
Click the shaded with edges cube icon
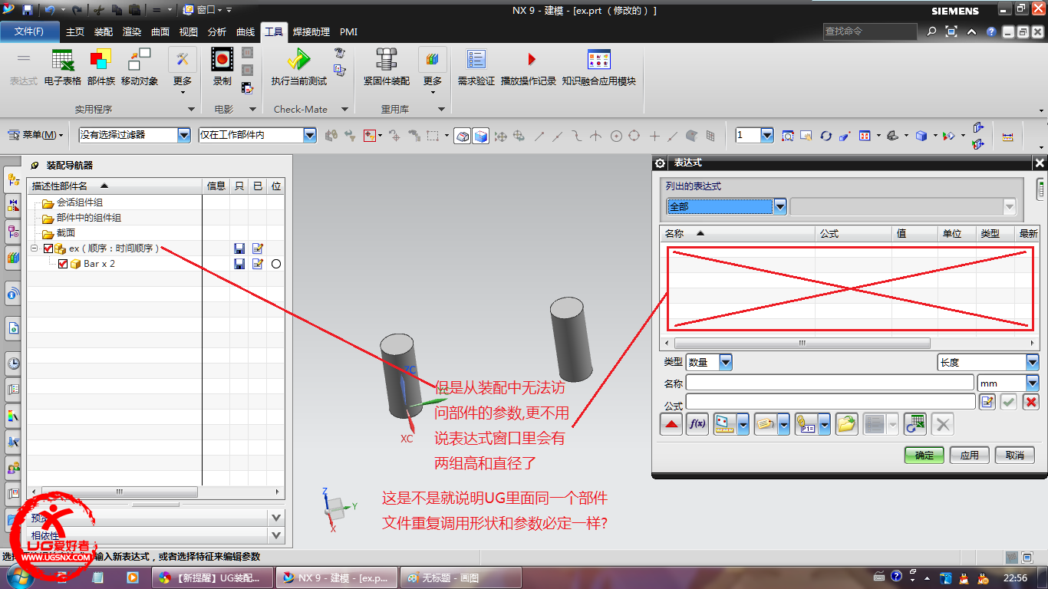(480, 136)
